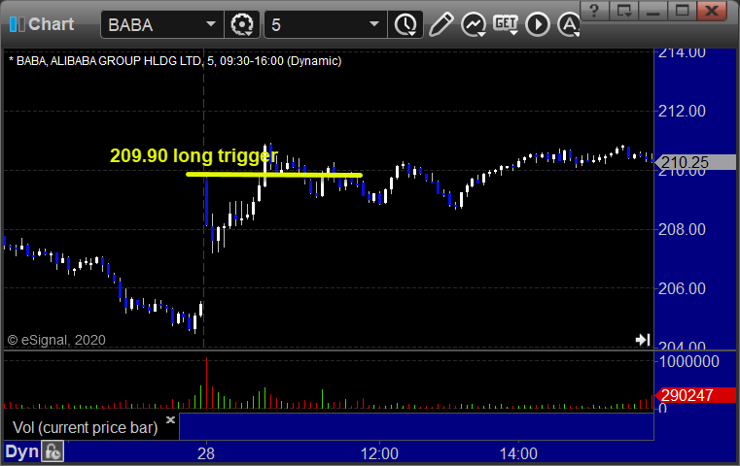
Task: Click the 290247 volume value marker
Action: [x=695, y=395]
